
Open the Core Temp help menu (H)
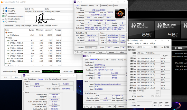coord(152,43)
